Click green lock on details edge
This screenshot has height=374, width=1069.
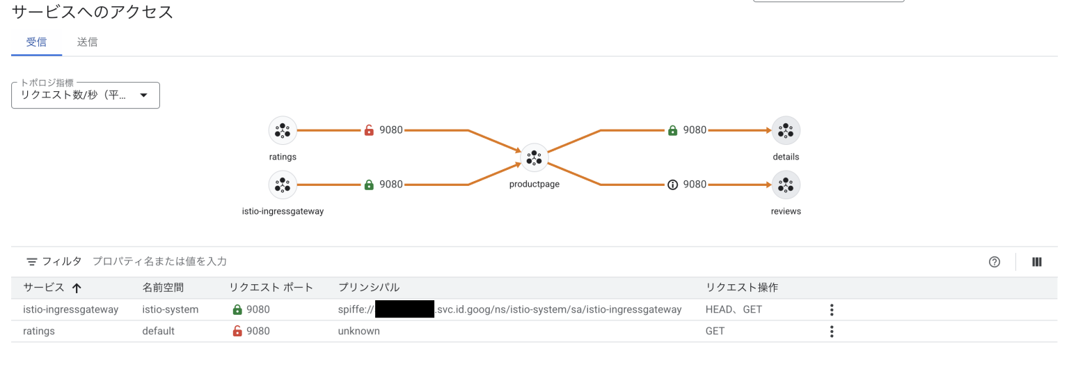coord(672,130)
